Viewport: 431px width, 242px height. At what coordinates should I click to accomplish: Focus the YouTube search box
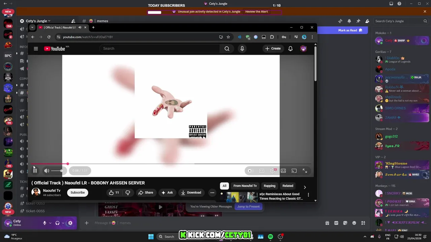[x=160, y=48]
